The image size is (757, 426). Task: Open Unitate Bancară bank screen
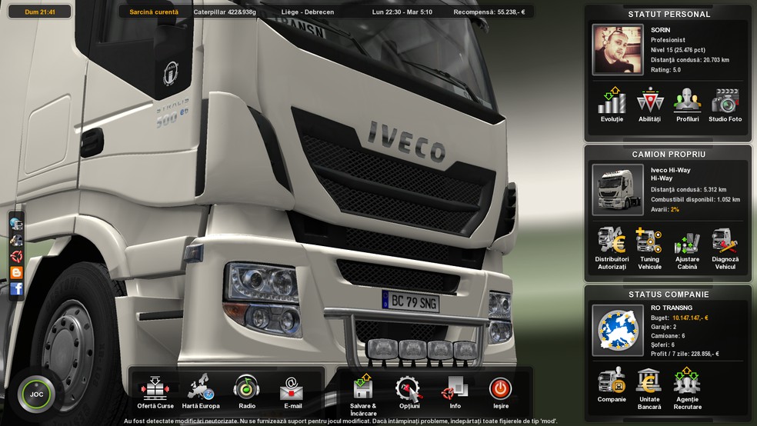tap(649, 382)
